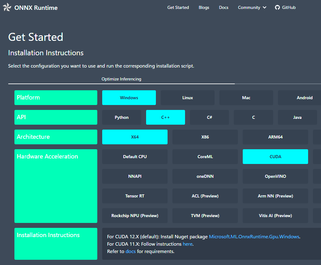This screenshot has width=321, height=265.
Task: Pick the X64 architecture
Action: coord(135,137)
